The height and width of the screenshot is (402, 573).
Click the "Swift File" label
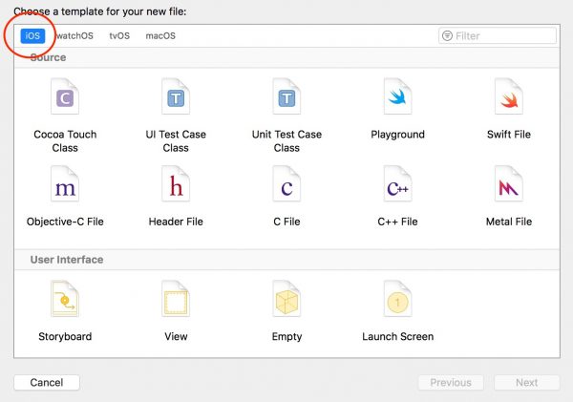tap(509, 135)
